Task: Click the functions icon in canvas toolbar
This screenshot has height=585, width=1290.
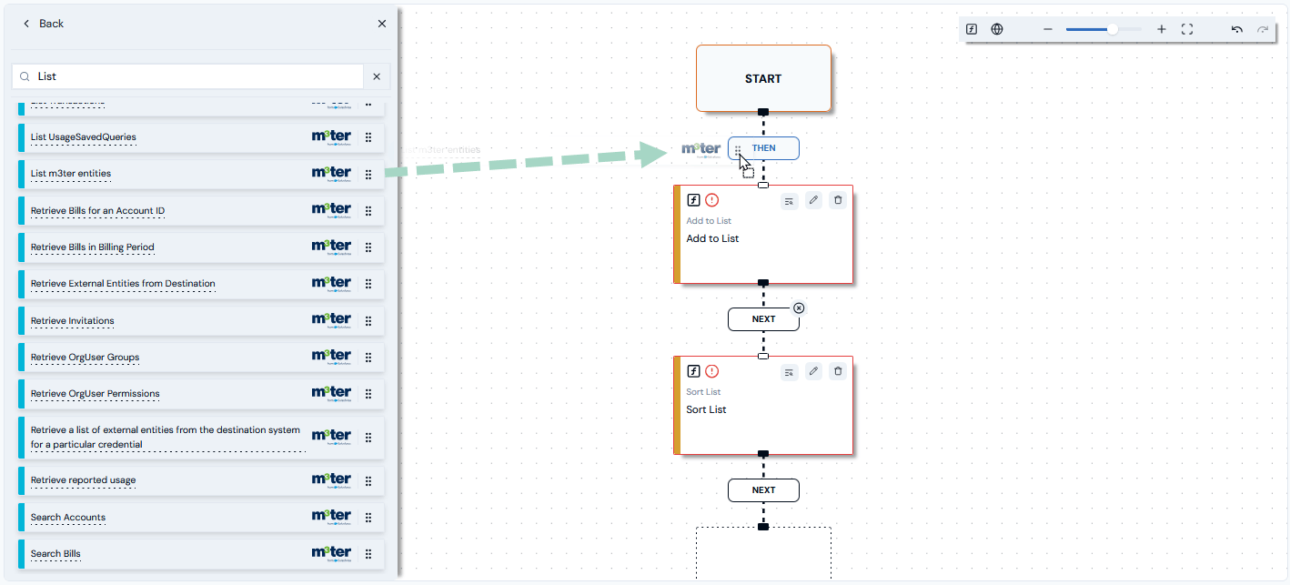Action: click(x=972, y=29)
